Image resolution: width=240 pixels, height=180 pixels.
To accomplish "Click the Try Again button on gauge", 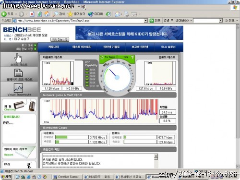I will point(108,57).
